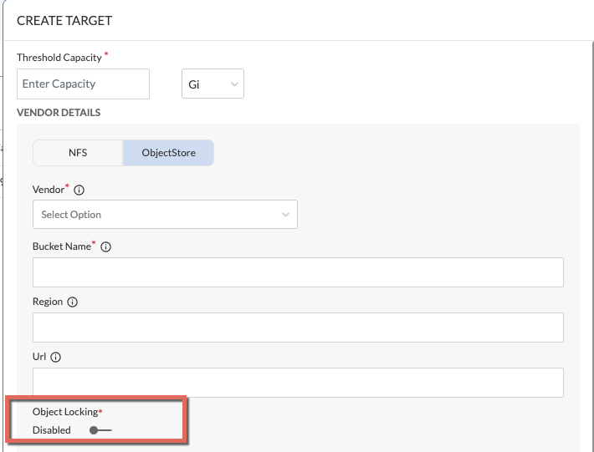Click the VENDOR DETAILS section heading
The width and height of the screenshot is (594, 452).
click(59, 112)
